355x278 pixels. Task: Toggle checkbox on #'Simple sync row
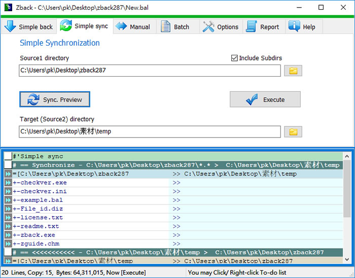(x=8, y=156)
